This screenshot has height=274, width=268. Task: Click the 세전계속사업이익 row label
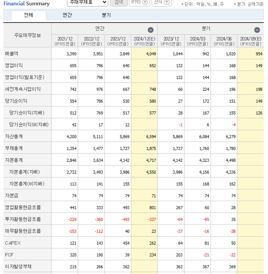[x=23, y=89]
